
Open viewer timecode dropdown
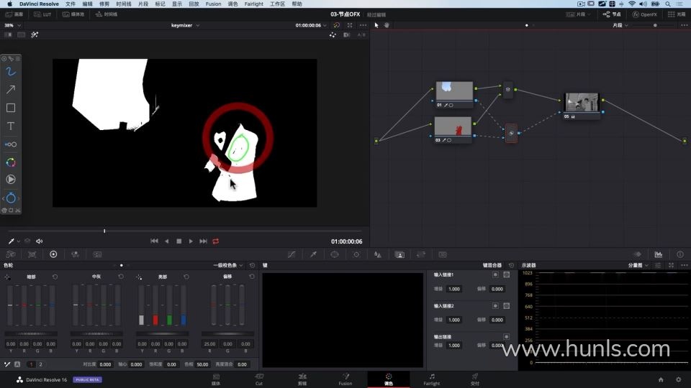pos(311,26)
